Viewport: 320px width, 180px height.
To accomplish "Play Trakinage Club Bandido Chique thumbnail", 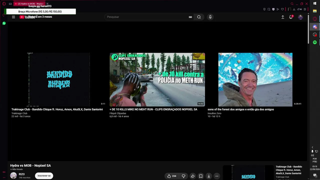I will coord(59,79).
